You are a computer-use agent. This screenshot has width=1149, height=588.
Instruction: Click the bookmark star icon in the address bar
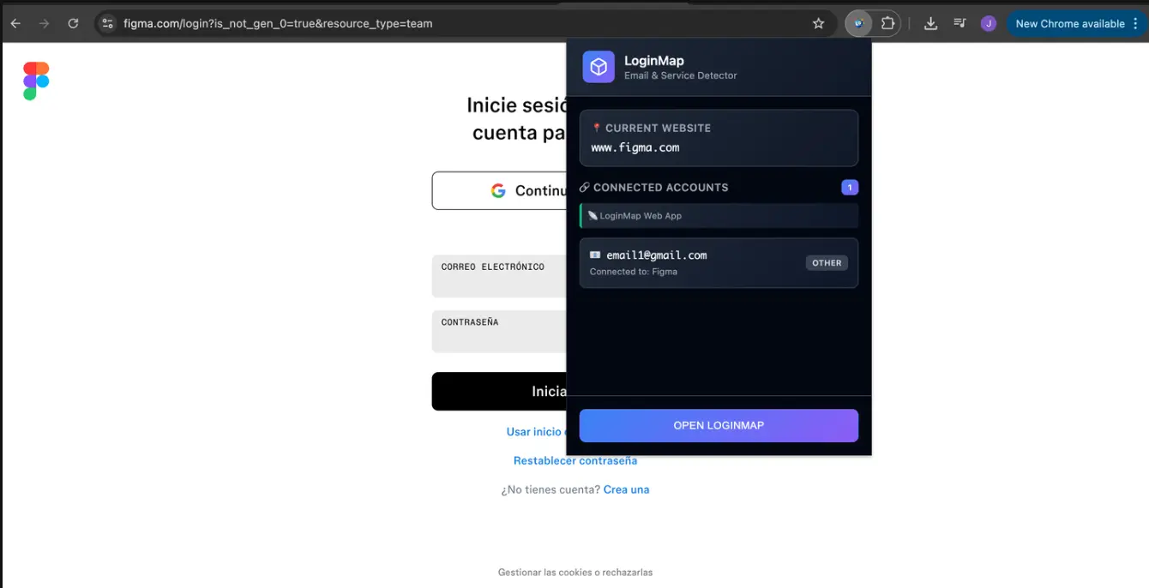(x=818, y=23)
